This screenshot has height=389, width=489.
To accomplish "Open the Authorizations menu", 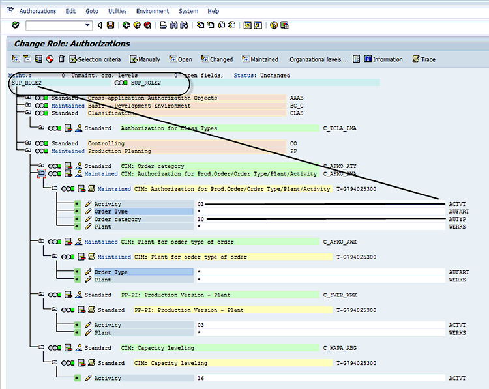I will [x=38, y=11].
